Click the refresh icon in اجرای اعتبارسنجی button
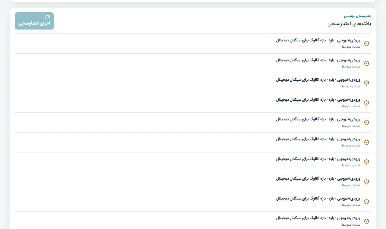This screenshot has width=386, height=229. pyautogui.click(x=47, y=17)
